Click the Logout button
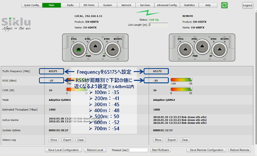This screenshot has height=156, width=257. coord(248,5)
